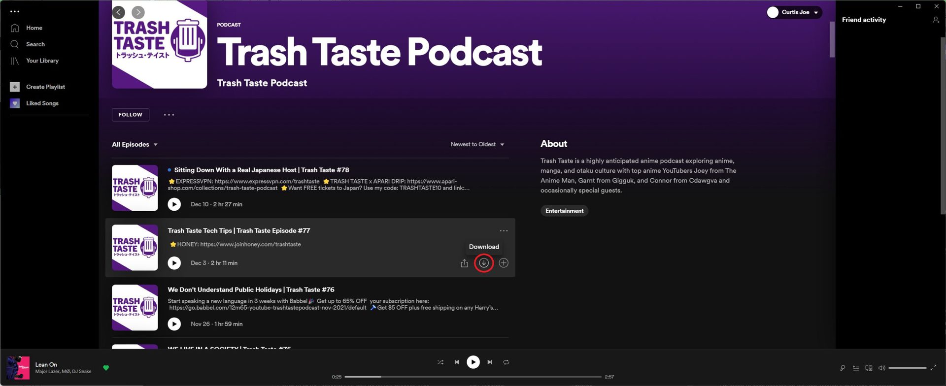Click the Trash Taste Podcast cover art
This screenshot has width=946, height=386.
[x=159, y=45]
